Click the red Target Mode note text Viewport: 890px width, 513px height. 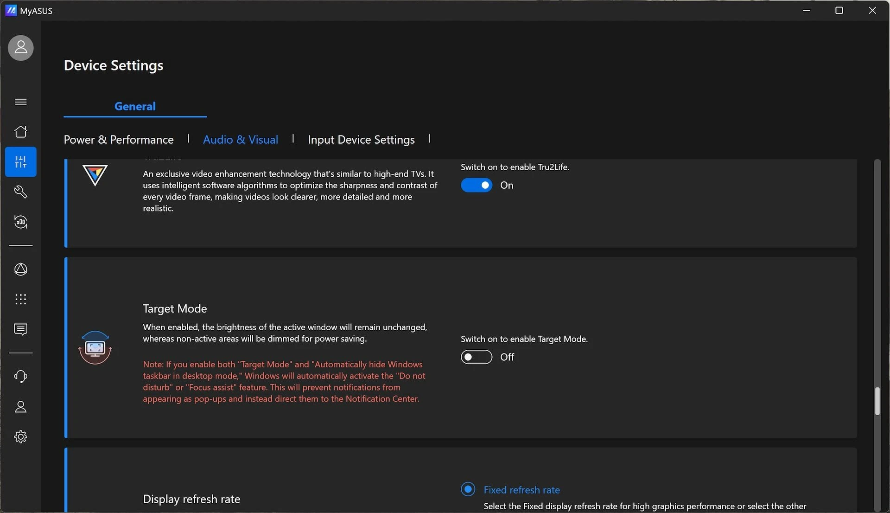284,381
